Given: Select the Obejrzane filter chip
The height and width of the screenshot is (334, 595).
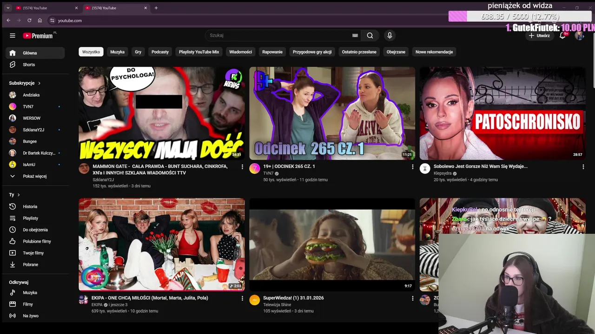Looking at the screenshot, I should [x=396, y=52].
